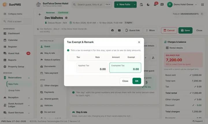Edit Total rental pencil icon

point(190,93)
